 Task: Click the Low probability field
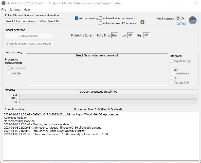(130, 35)
